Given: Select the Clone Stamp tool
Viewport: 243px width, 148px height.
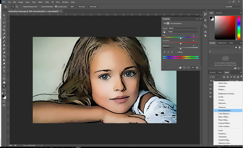Looking at the screenshot, I should 4,45.
